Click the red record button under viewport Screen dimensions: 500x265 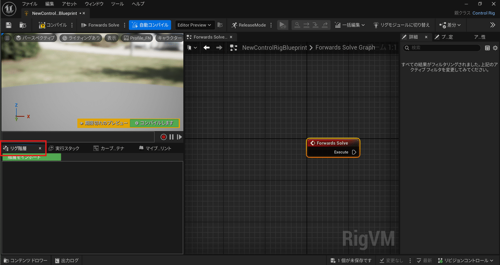(163, 137)
